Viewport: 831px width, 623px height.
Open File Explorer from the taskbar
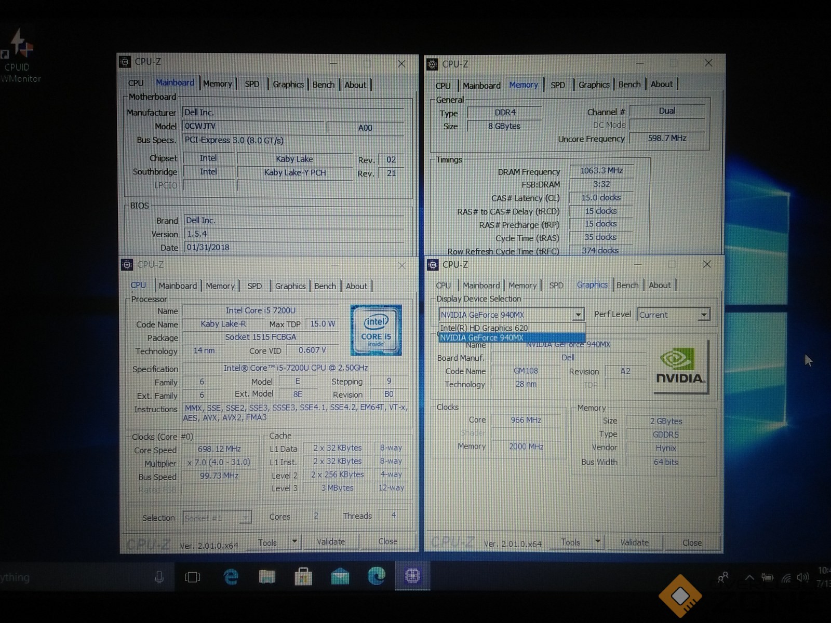click(267, 576)
